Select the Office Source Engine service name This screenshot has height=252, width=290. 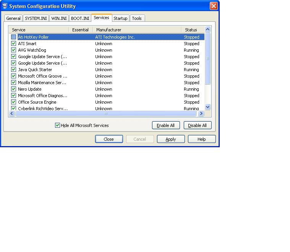click(37, 102)
